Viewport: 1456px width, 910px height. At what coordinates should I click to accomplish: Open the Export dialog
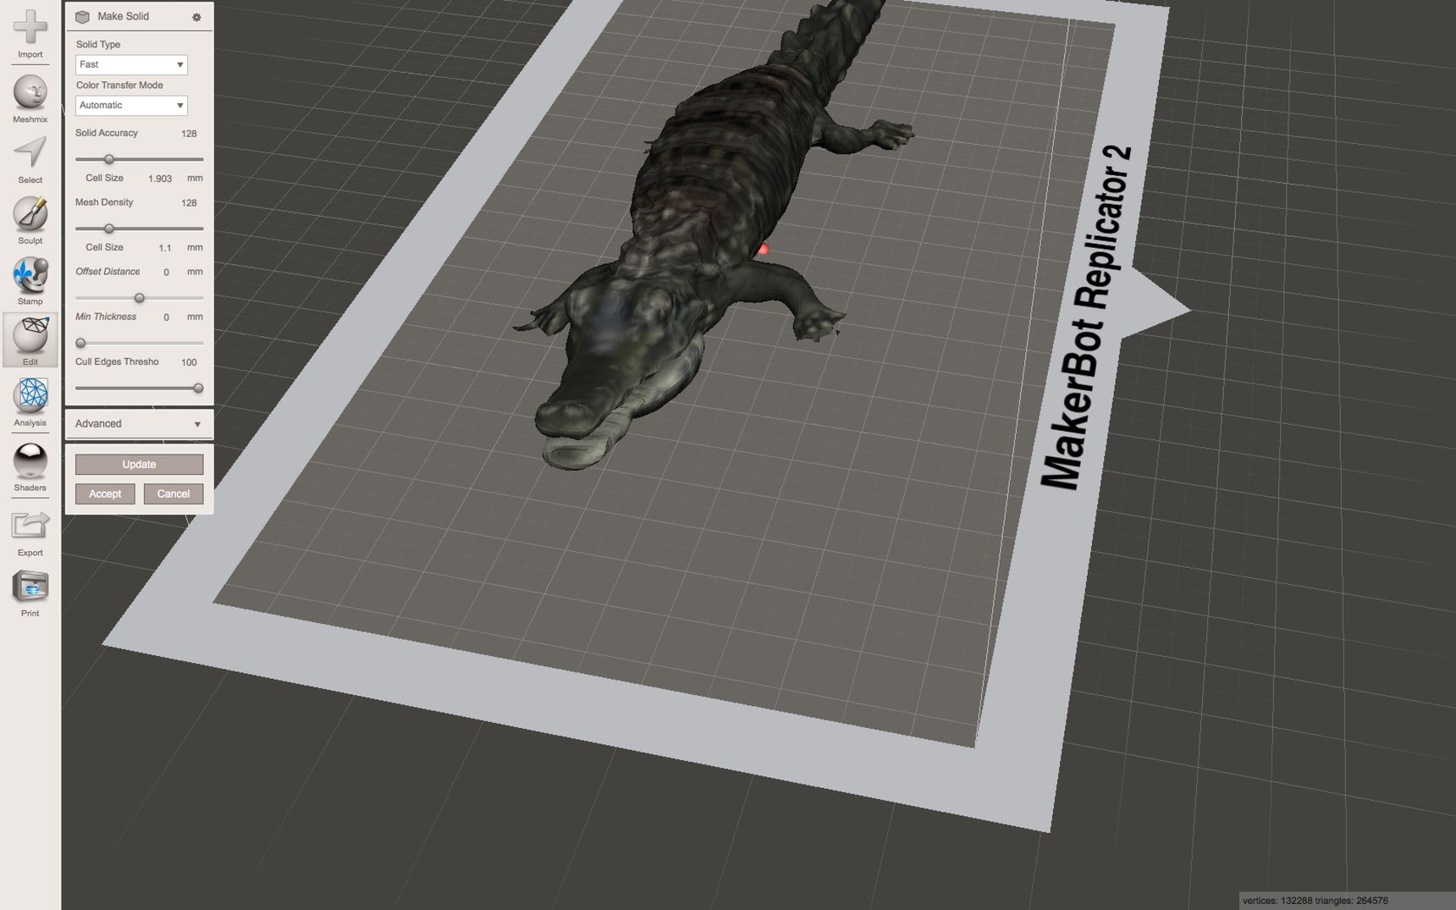[x=30, y=532]
